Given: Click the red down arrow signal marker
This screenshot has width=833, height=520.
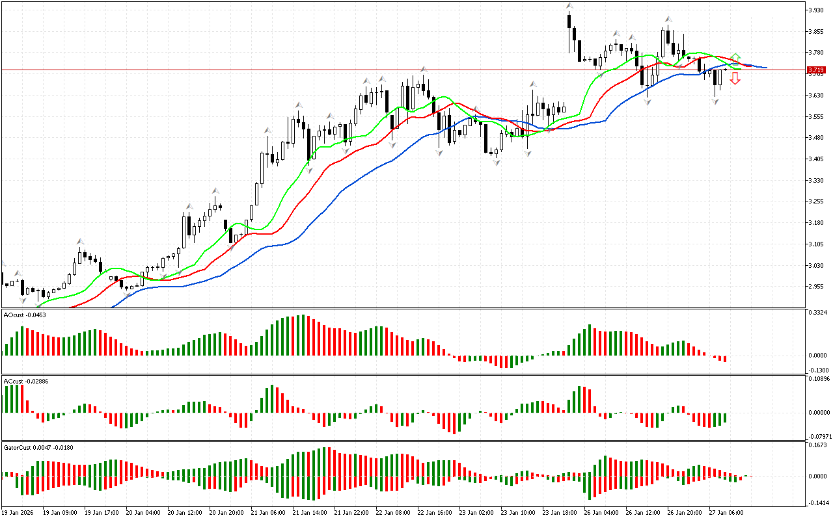Looking at the screenshot, I should (735, 79).
